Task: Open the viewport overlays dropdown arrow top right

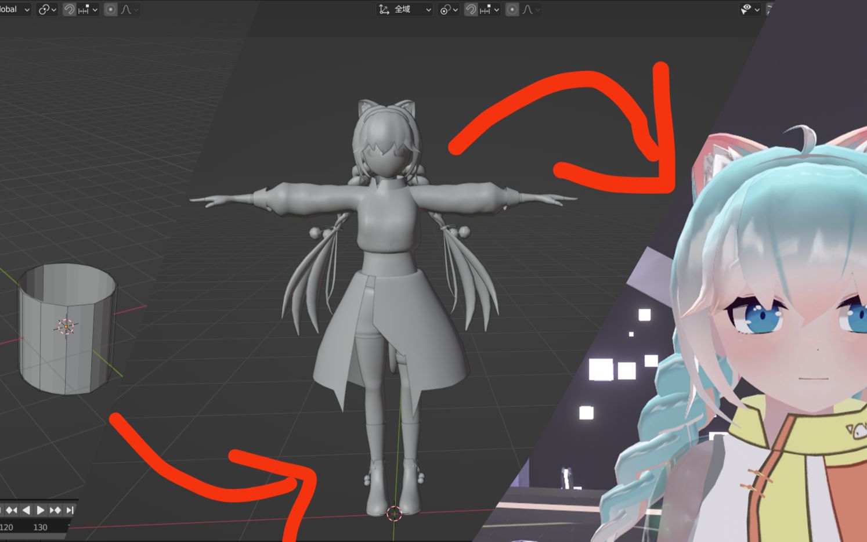Action: click(757, 9)
